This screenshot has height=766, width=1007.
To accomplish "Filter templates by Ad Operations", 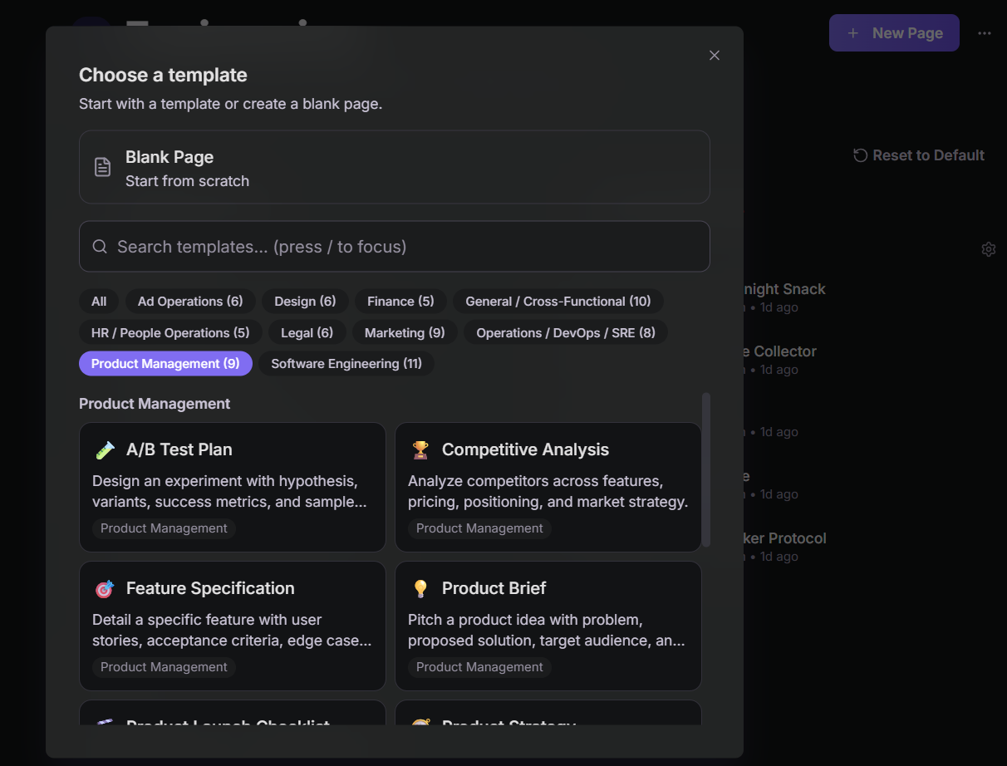I will 190,302.
